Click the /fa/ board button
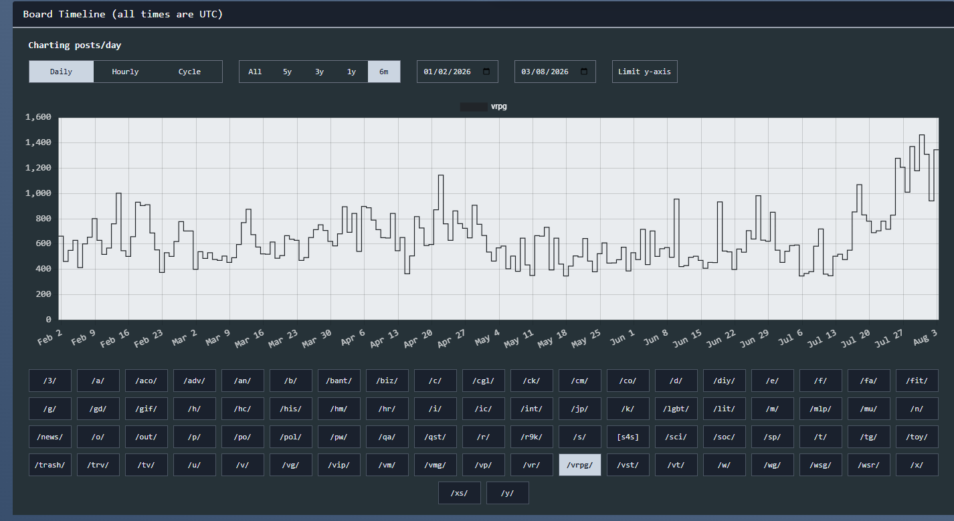 (869, 381)
